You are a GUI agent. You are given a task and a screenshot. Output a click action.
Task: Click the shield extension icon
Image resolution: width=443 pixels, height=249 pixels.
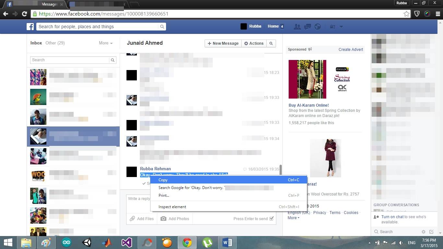(417, 14)
